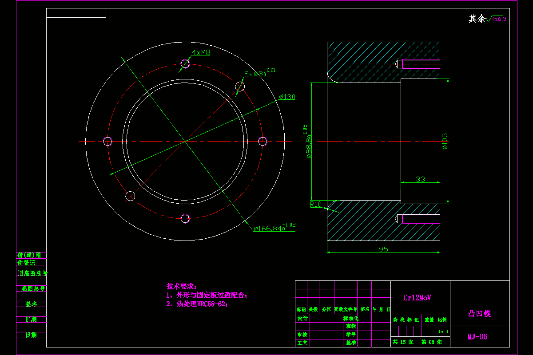Select the 'R10' fillet radius label
533x355 pixels.
click(316, 205)
